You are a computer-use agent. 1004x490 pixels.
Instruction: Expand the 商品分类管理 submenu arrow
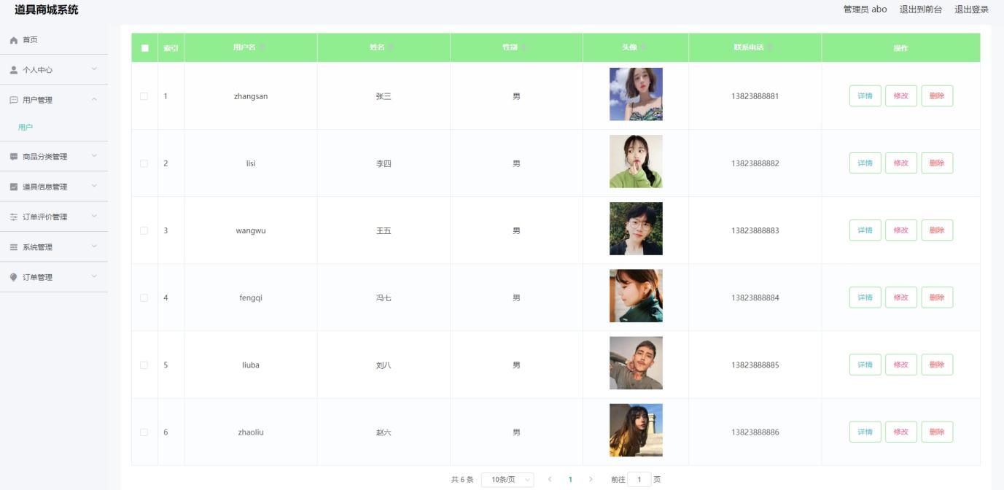click(x=94, y=156)
